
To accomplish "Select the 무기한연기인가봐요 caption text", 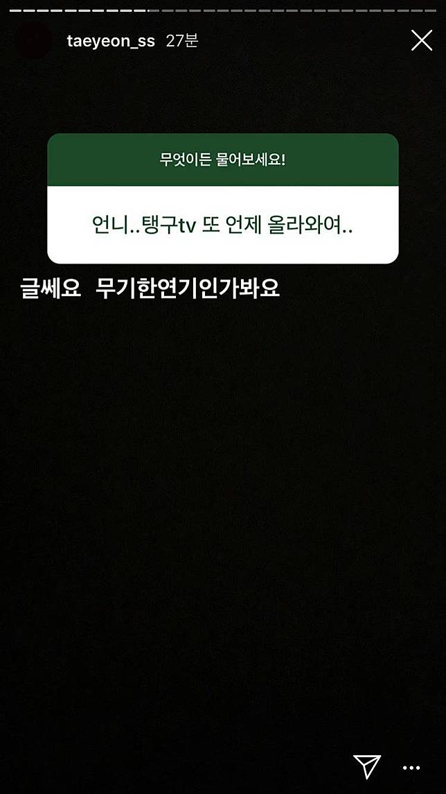I will point(187,289).
